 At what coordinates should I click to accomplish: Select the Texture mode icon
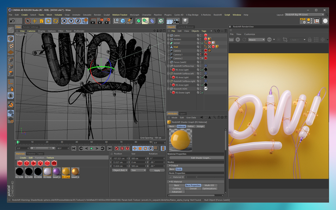11,45
